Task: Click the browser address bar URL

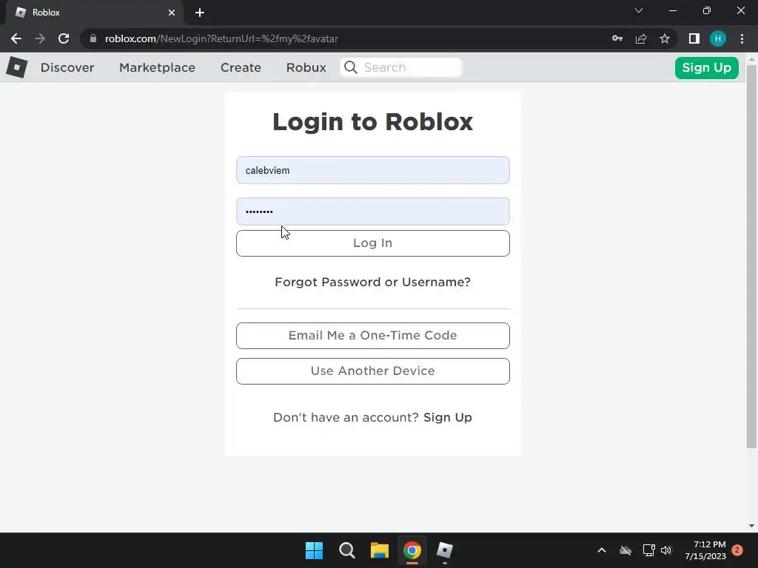Action: point(221,38)
